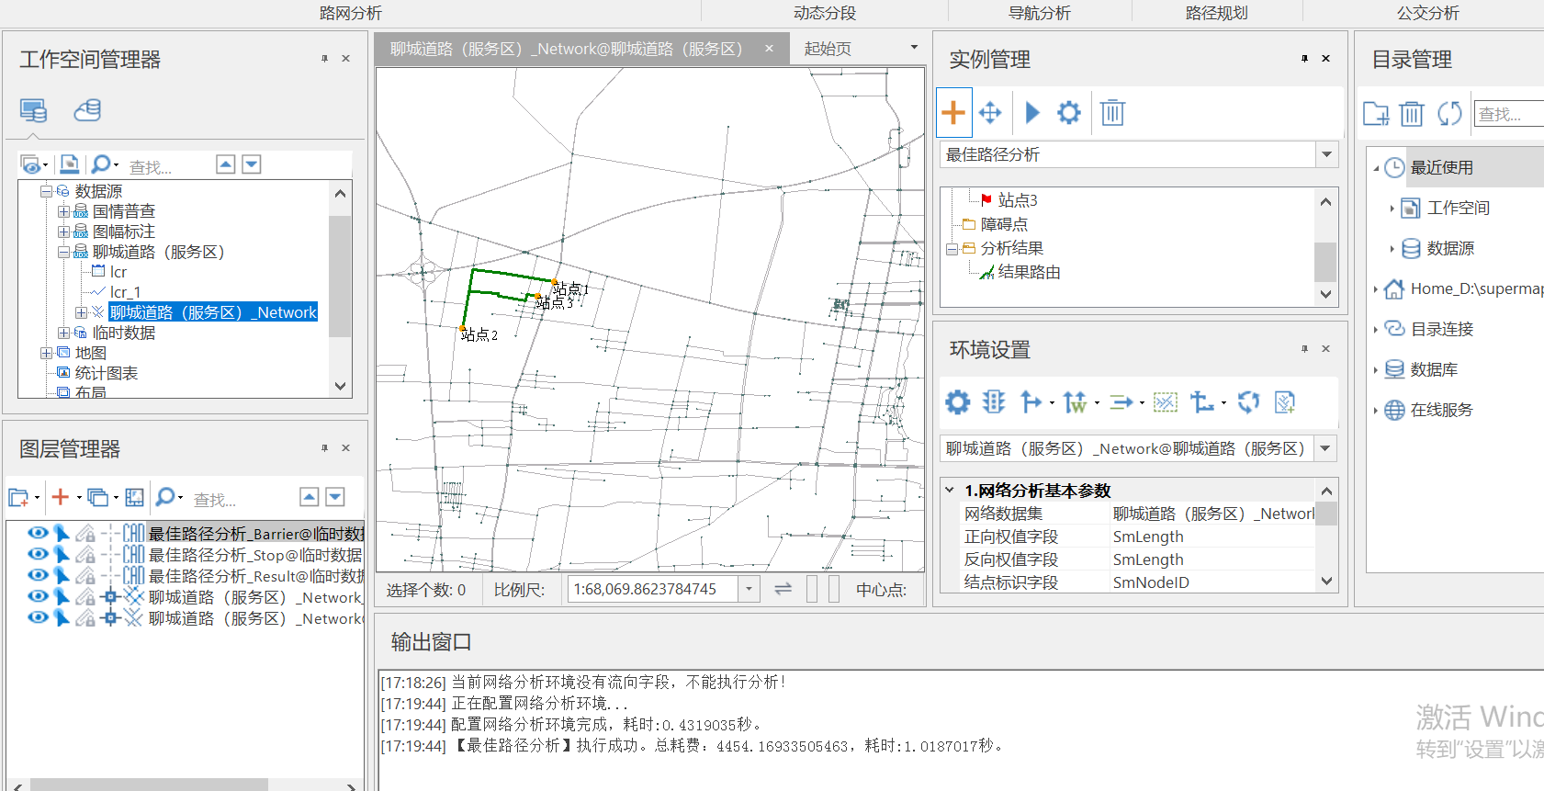Switch to the 起始页 tab

828,49
